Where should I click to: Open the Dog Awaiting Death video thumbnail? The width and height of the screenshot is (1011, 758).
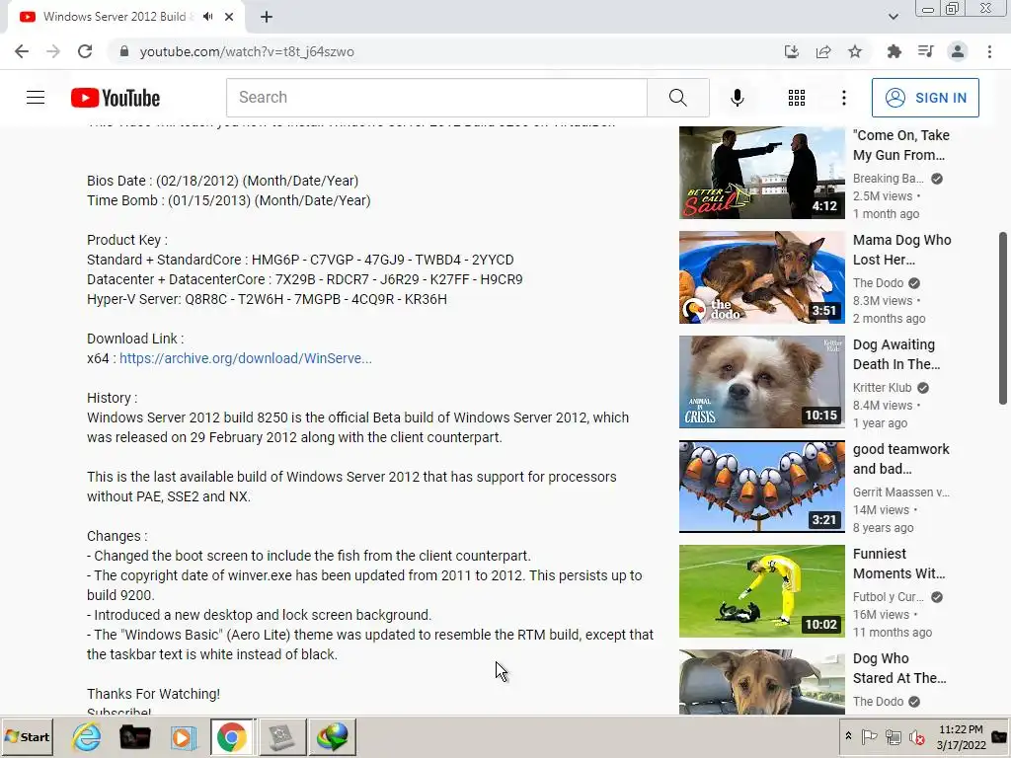click(761, 382)
